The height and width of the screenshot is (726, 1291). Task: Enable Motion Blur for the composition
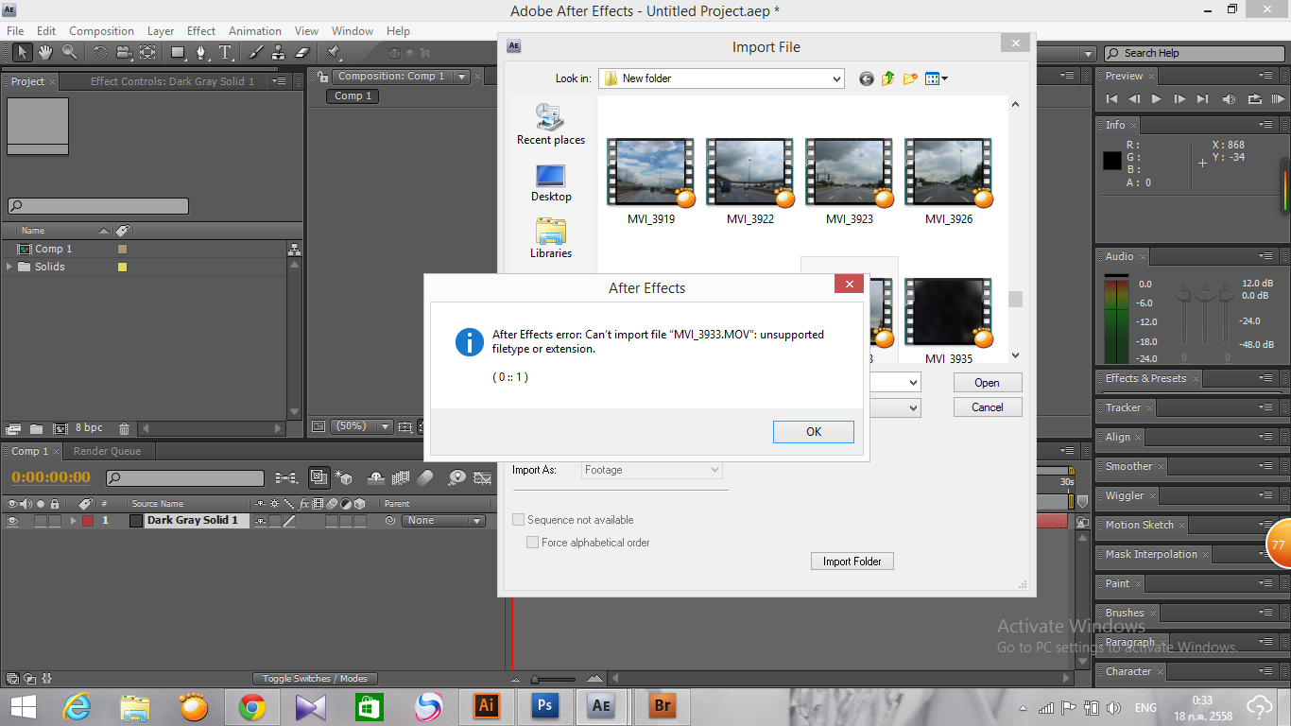(425, 478)
